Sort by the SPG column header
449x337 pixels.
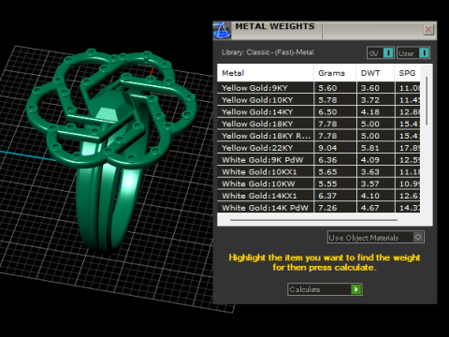pos(407,73)
